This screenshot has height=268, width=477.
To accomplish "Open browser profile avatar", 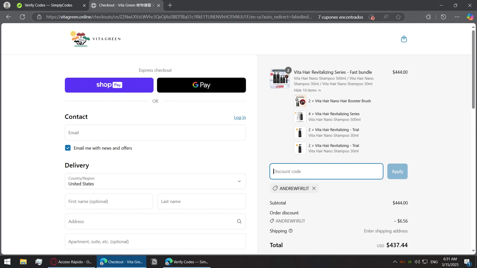I will [7, 5].
